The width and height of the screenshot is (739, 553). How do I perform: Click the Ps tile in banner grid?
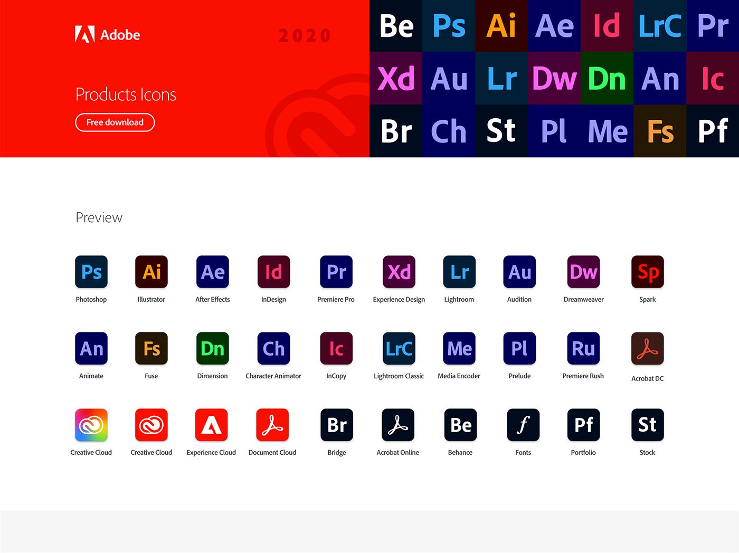click(x=449, y=26)
